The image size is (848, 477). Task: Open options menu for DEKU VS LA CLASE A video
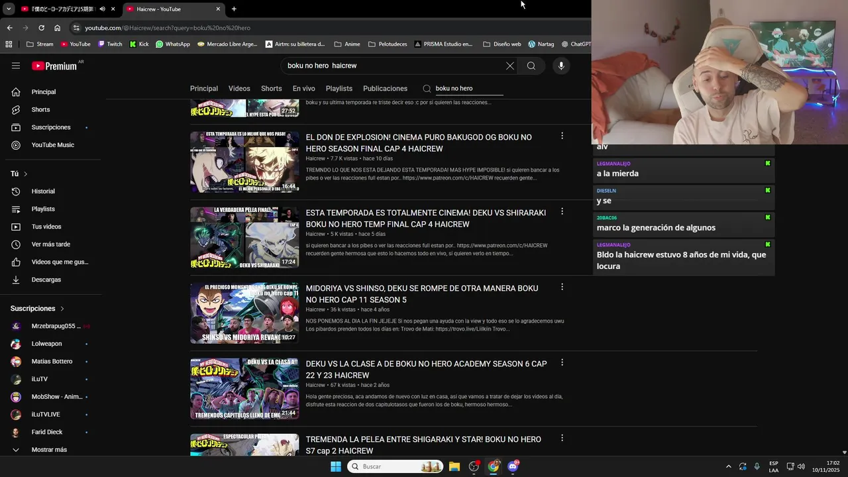(x=562, y=362)
